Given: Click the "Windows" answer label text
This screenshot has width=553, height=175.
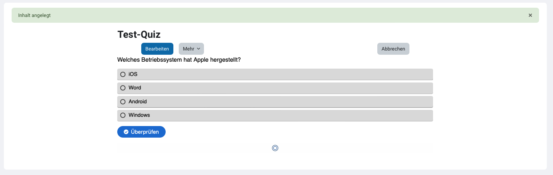Looking at the screenshot, I should click(139, 115).
